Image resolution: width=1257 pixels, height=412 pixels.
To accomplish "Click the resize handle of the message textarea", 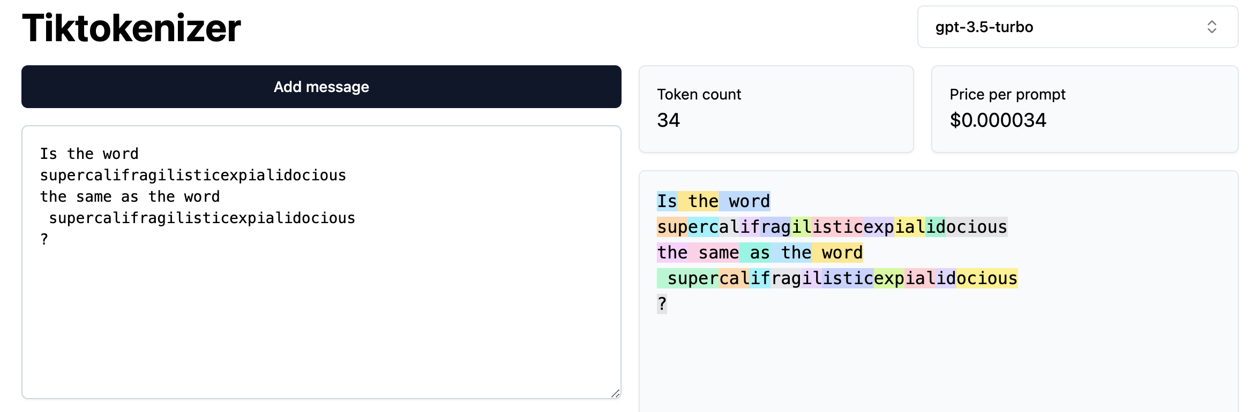I will (615, 393).
